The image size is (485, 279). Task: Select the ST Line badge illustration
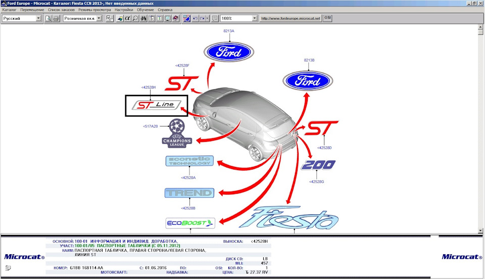pyautogui.click(x=157, y=105)
